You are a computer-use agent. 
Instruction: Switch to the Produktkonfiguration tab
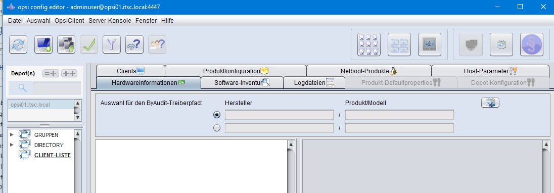click(x=236, y=71)
